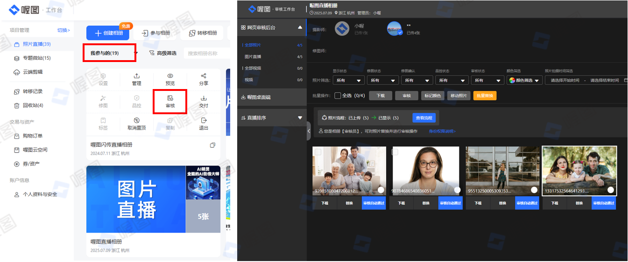Viewport: 628px width, 262px height.
Task: Select 图片直播 in the review sidebar
Action: [x=253, y=56]
